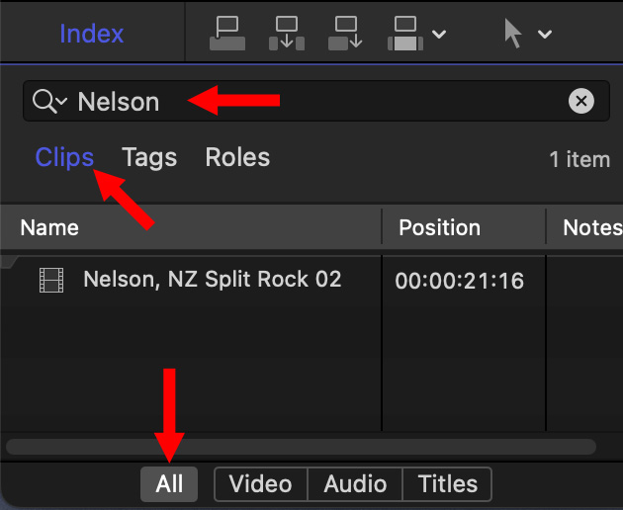The image size is (623, 510).
Task: Toggle the All filter at the bottom
Action: [169, 484]
